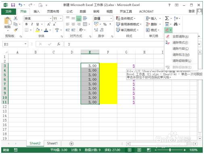Toggle Bold formatting
Screen dimensions: 204x154
click(27, 24)
